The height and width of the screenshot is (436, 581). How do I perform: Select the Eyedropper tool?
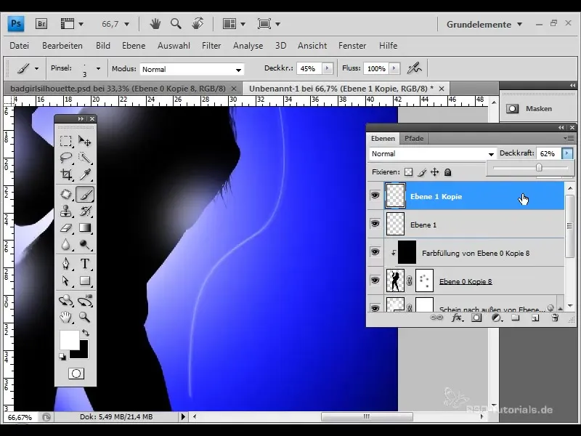(85, 174)
